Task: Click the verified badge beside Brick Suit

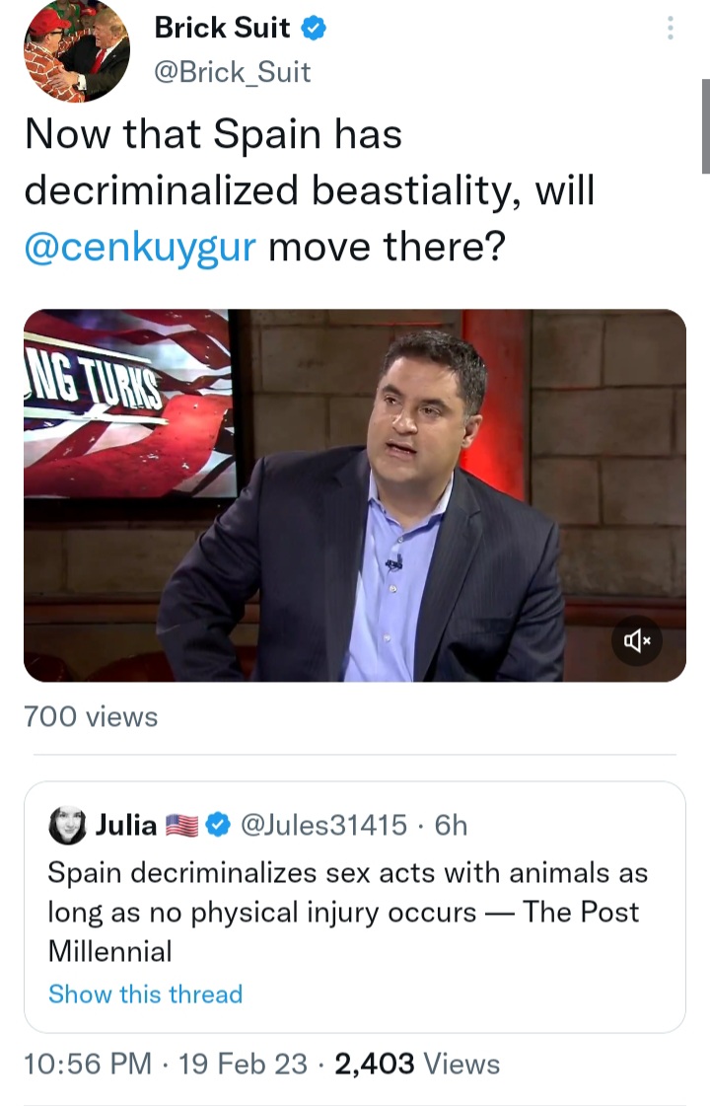Action: 314,29
